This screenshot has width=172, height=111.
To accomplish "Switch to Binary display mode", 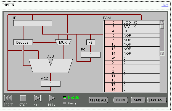I will tap(65, 103).
